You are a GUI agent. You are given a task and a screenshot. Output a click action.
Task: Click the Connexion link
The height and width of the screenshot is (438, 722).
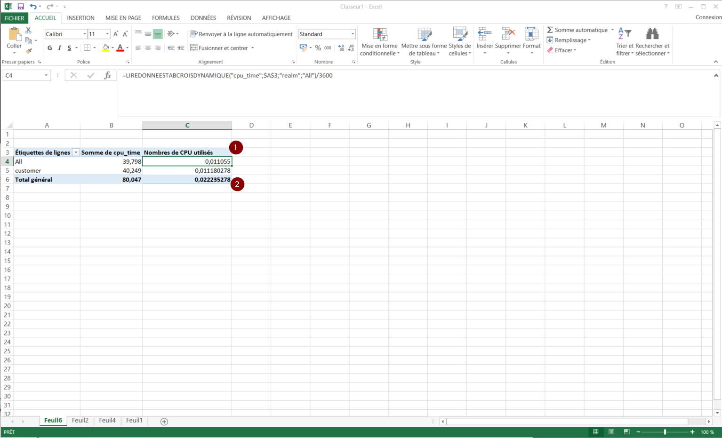708,17
